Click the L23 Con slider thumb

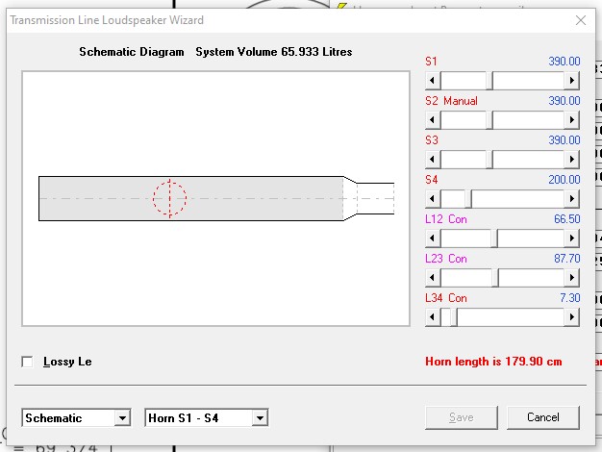tap(495, 278)
